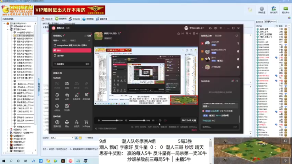Open taskbar search icon
Image resolution: width=292 pixels, height=164 pixels.
[11, 161]
